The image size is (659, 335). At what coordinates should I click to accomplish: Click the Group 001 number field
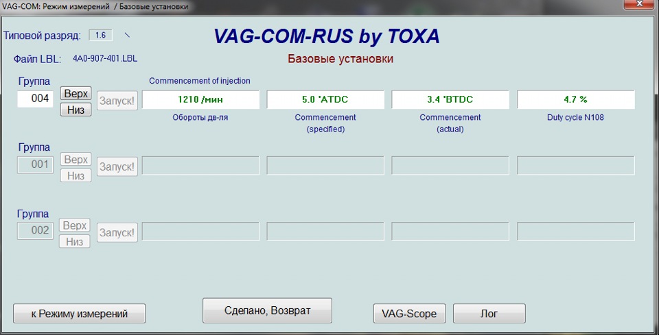pyautogui.click(x=35, y=165)
